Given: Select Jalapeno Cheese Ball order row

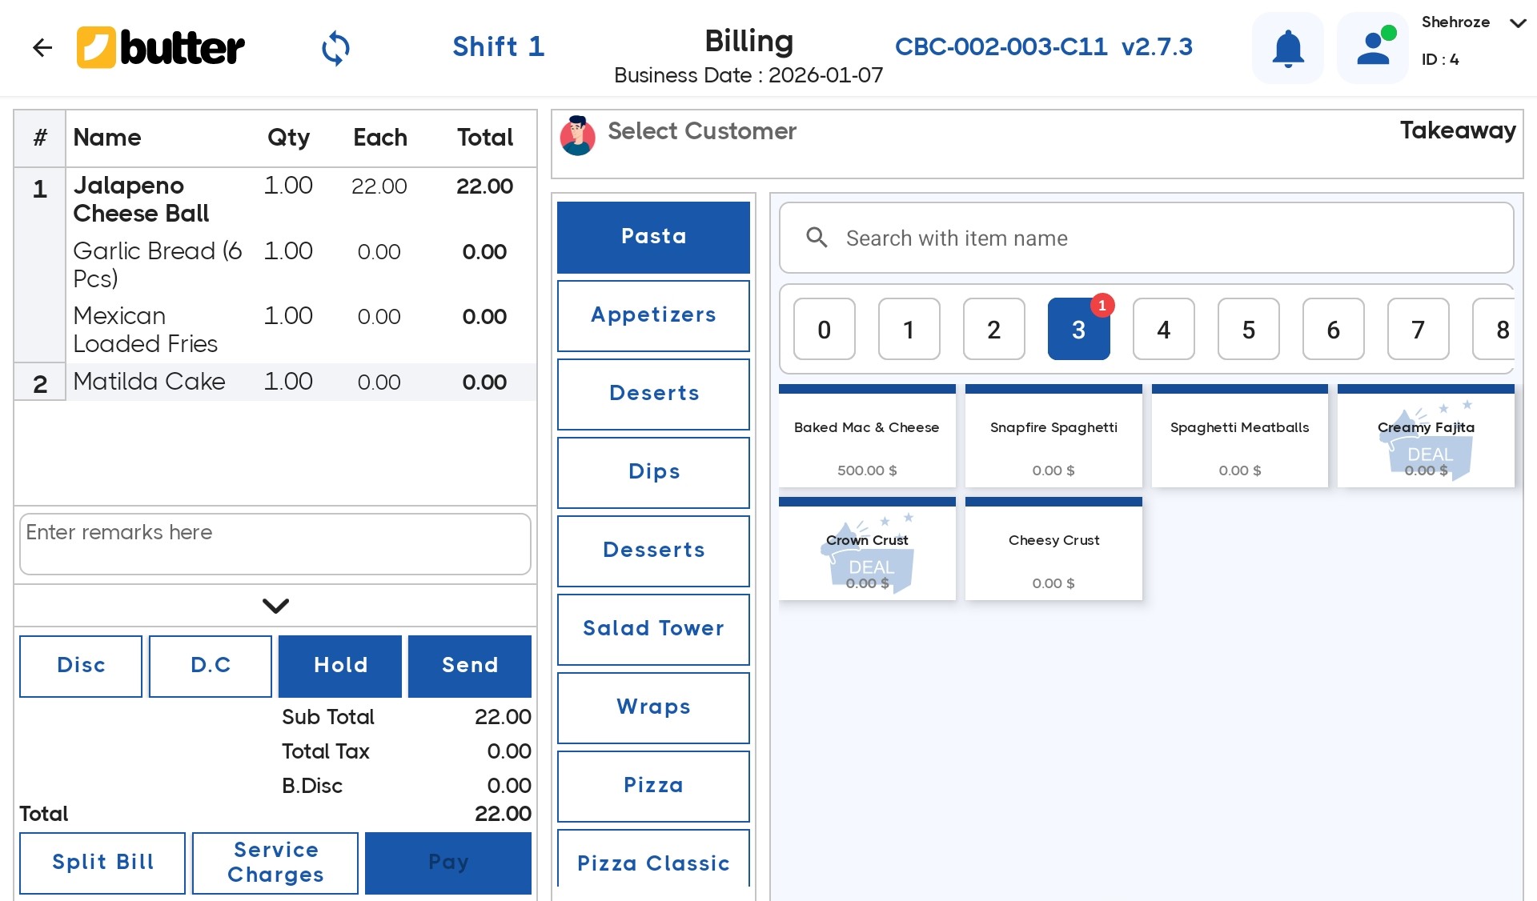Looking at the screenshot, I should click(x=301, y=200).
